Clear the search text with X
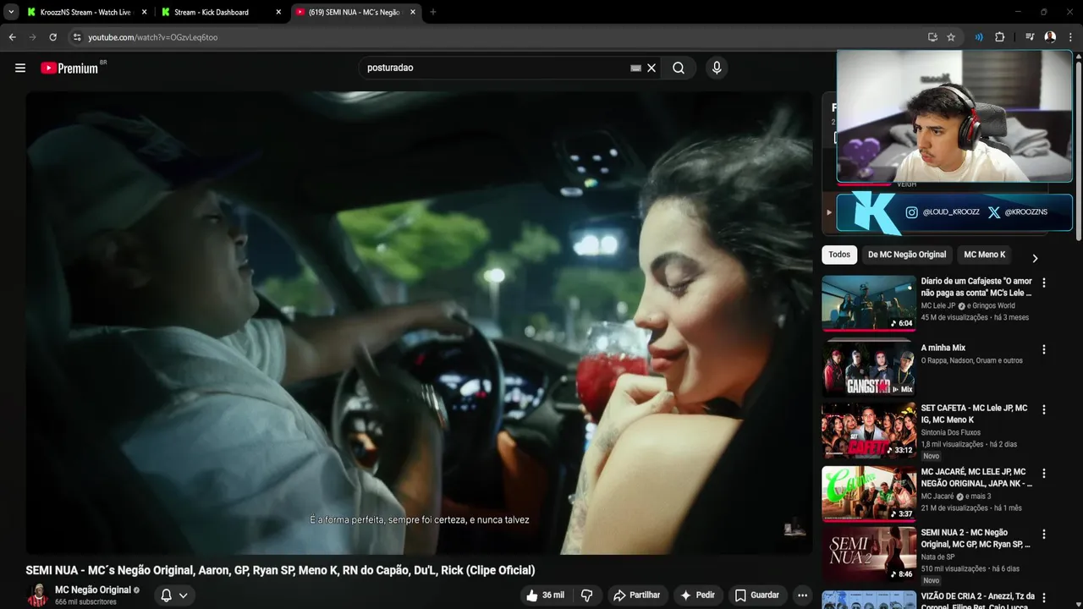1083x609 pixels. (651, 68)
